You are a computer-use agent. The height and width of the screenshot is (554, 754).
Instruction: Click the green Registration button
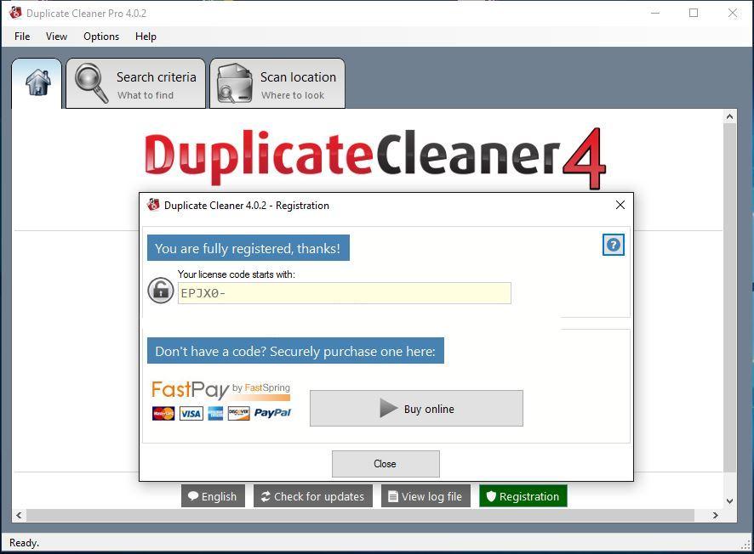523,496
